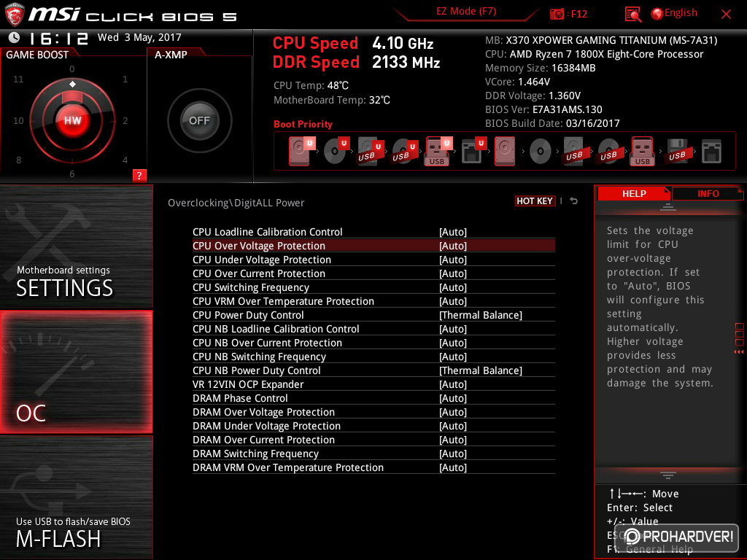Open the M-FLASH BIOS flash section
The image size is (747, 560).
point(76,497)
